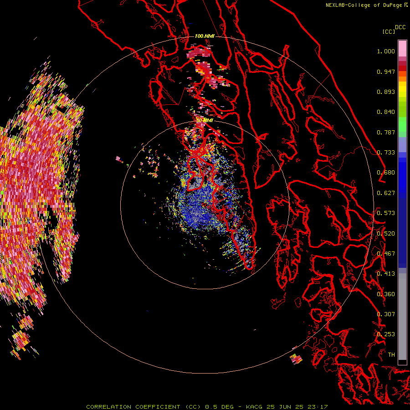Image resolution: width=410 pixels, height=410 pixels.
Task: Click the 0.733 colorbar value
Action: click(386, 153)
